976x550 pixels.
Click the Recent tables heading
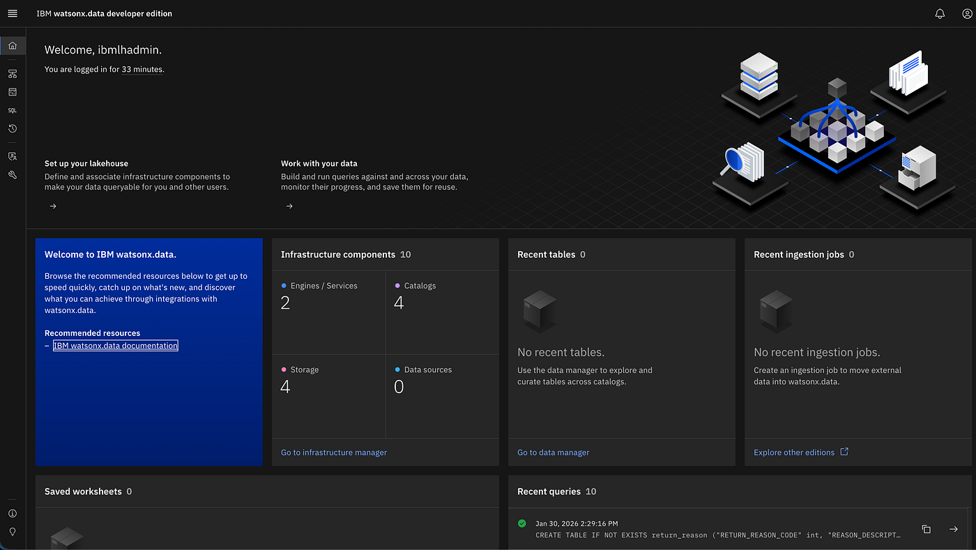(547, 254)
